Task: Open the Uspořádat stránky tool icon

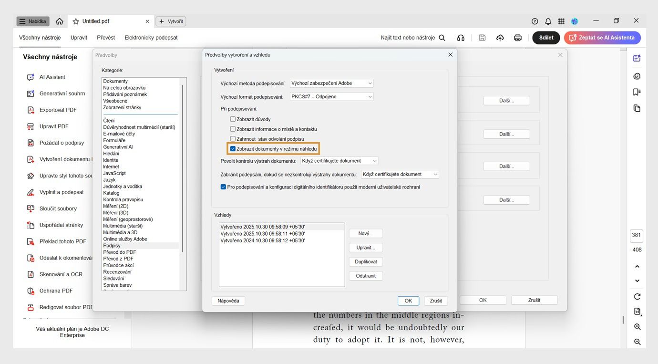Action: pos(31,225)
